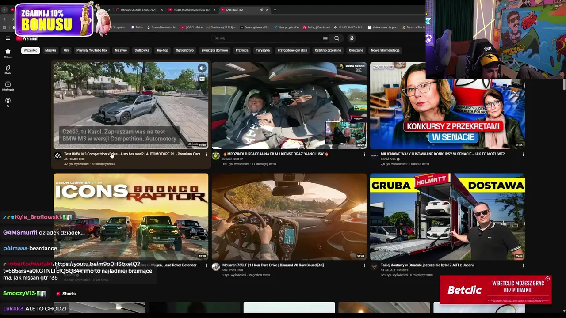Select the Na żywo filter chip

click(x=121, y=50)
